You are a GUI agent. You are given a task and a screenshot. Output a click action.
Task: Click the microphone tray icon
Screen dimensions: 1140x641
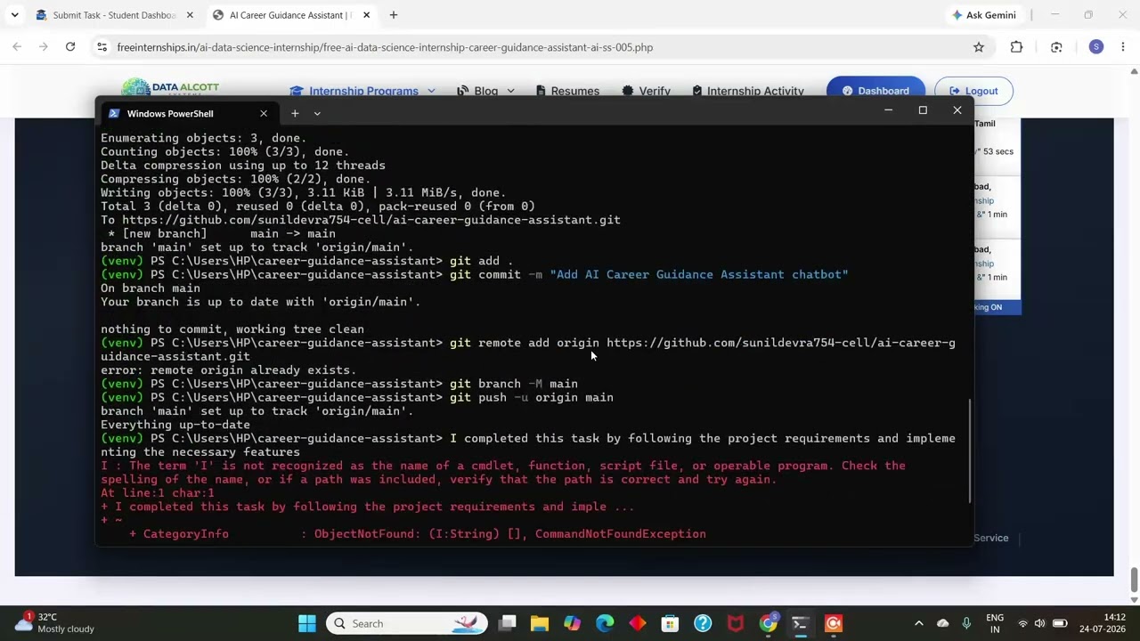pyautogui.click(x=966, y=623)
